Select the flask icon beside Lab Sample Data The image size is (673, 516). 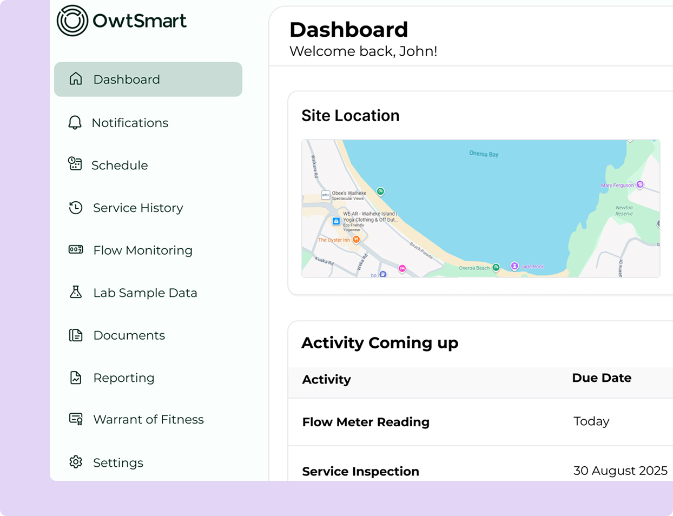point(75,292)
